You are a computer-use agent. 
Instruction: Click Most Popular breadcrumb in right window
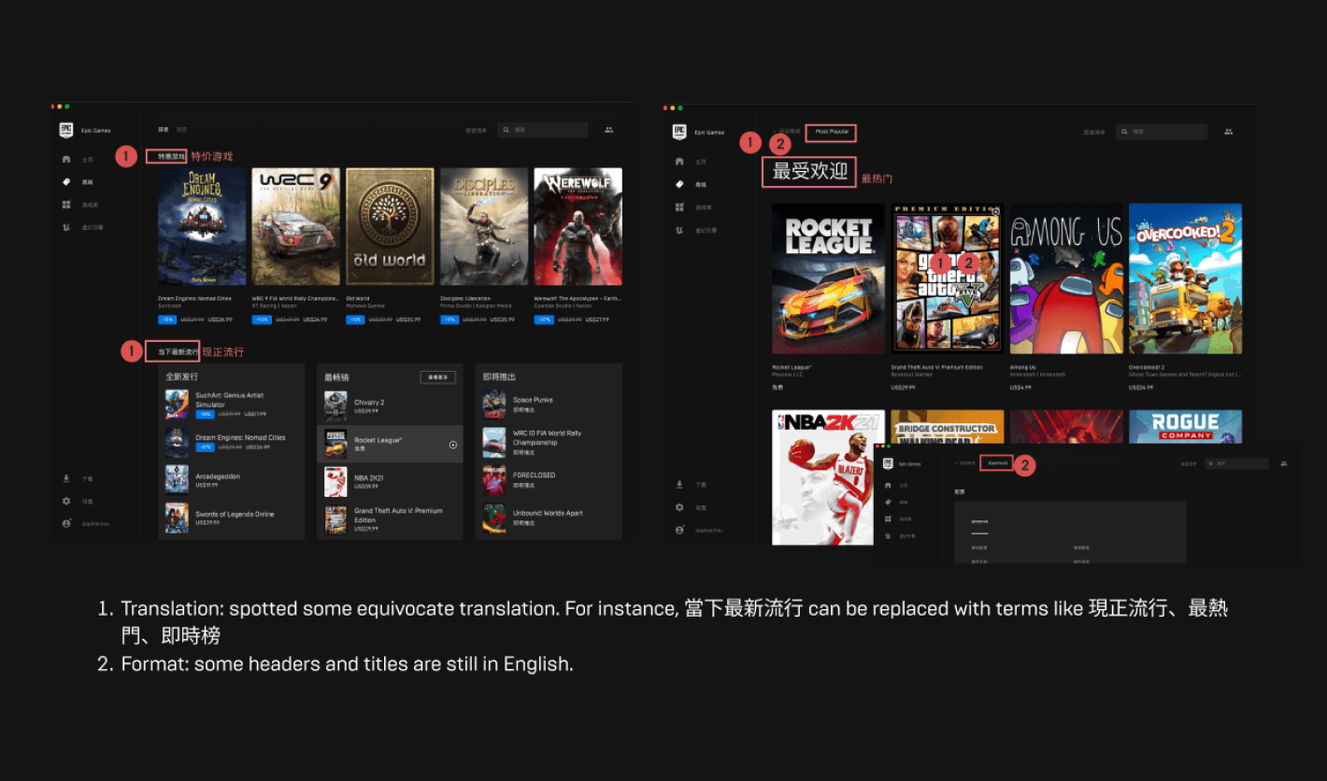pyautogui.click(x=832, y=132)
